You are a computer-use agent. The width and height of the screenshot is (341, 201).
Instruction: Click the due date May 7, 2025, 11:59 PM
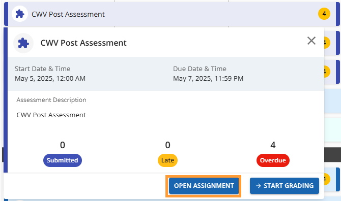tap(208, 78)
